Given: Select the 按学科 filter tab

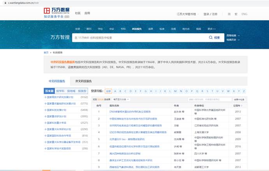Looking at the screenshot, I should click(x=60, y=91).
